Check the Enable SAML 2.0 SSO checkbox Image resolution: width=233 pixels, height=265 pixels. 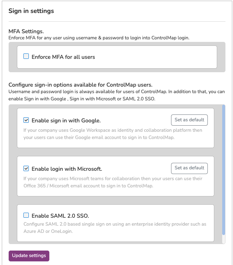(x=26, y=215)
